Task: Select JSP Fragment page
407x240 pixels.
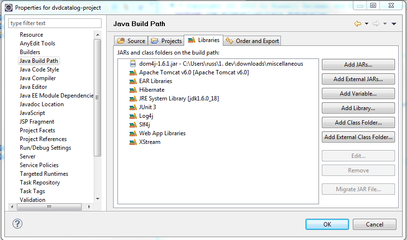Action: point(37,122)
